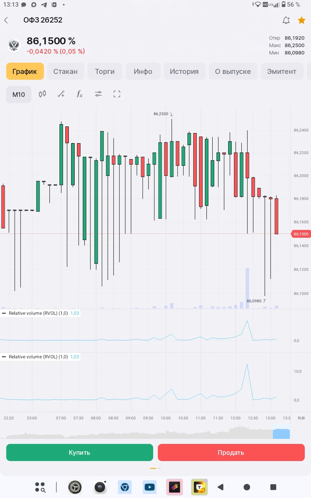
Task: Switch to the Эмитент tab
Action: tap(282, 71)
